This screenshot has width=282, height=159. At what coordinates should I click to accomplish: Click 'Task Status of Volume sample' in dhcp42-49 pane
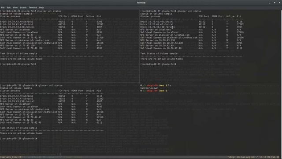pos(19,53)
